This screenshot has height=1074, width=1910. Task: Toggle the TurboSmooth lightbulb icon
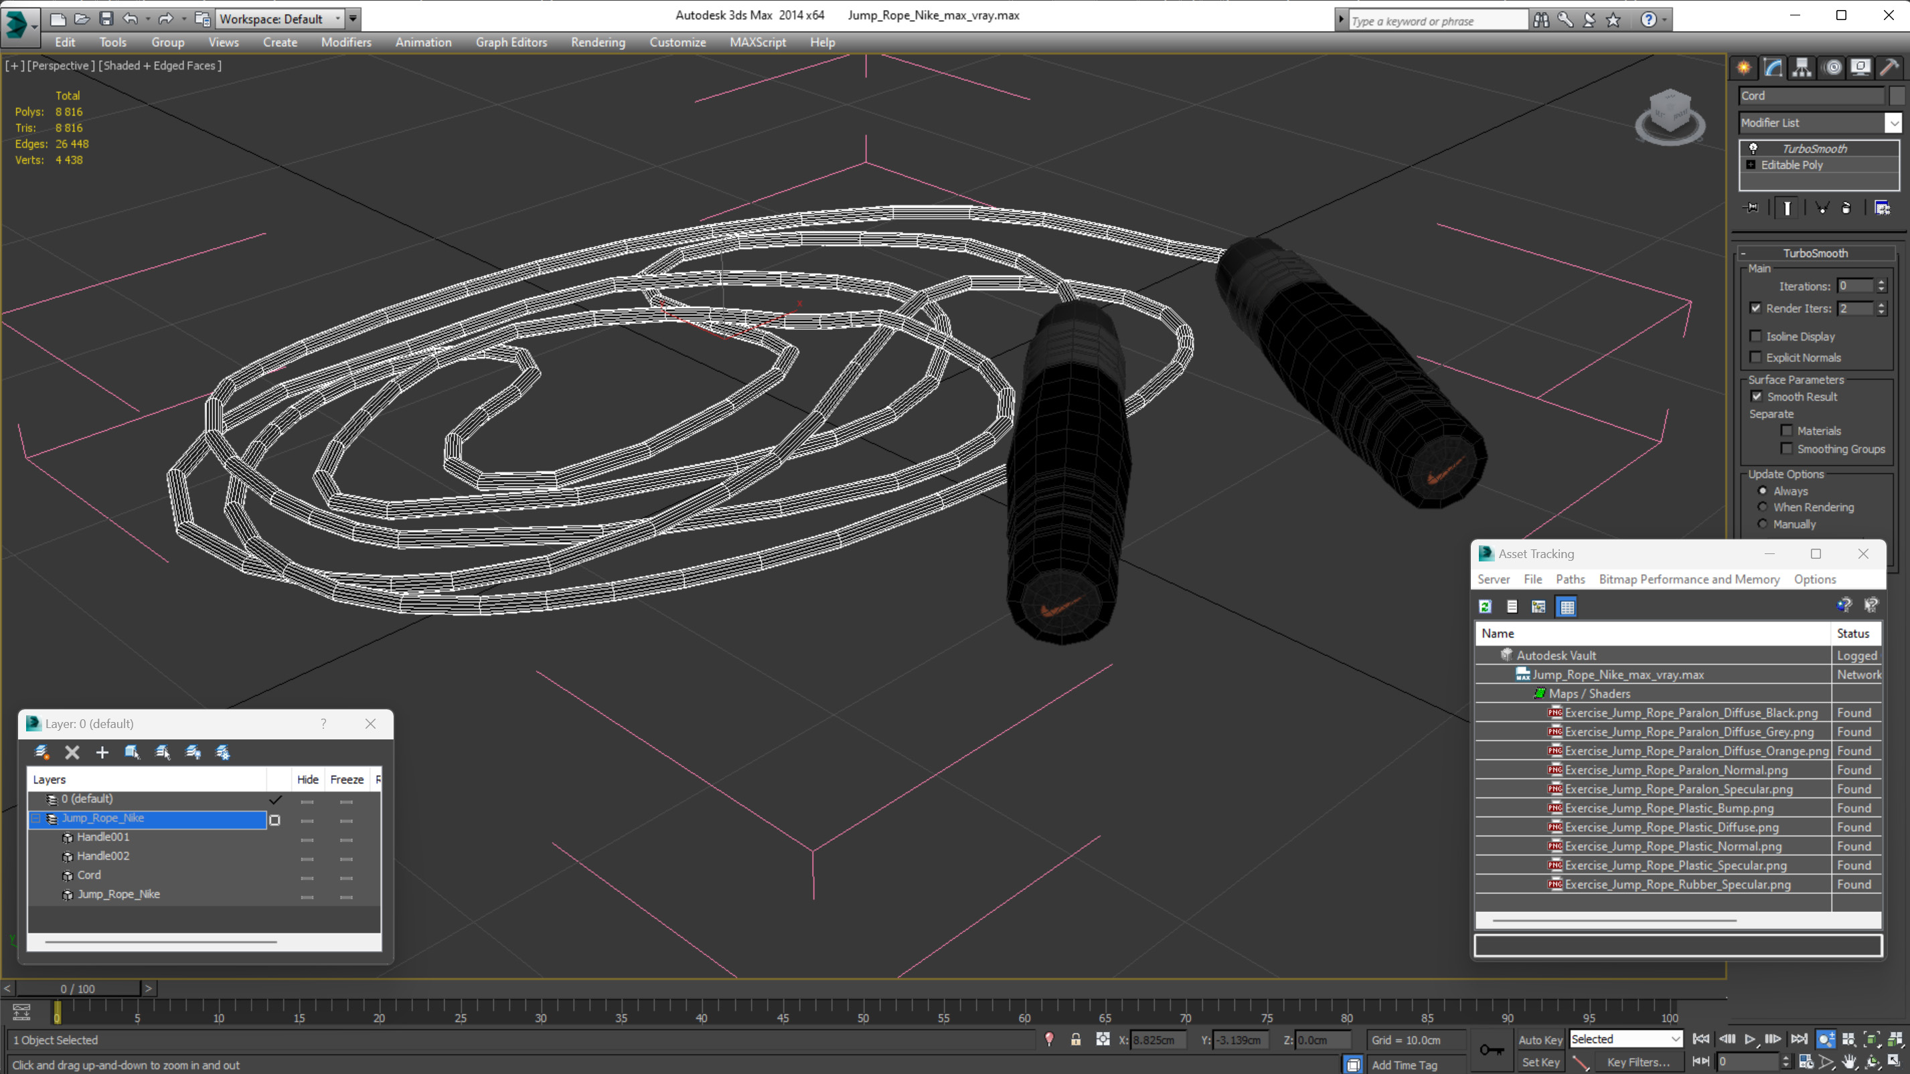pos(1753,149)
